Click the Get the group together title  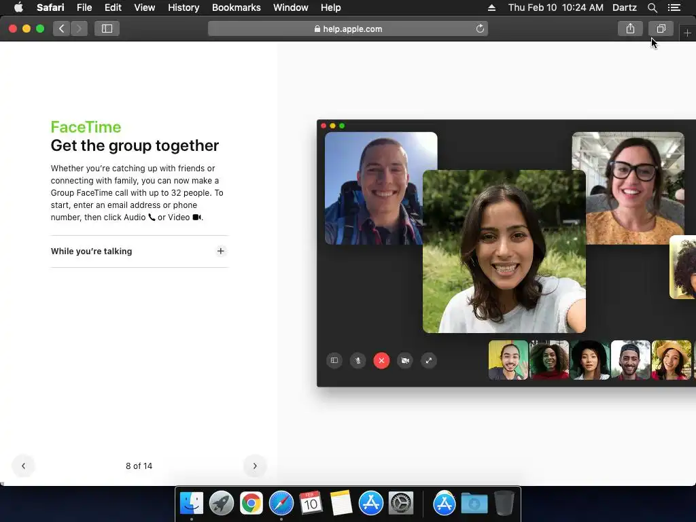point(135,145)
